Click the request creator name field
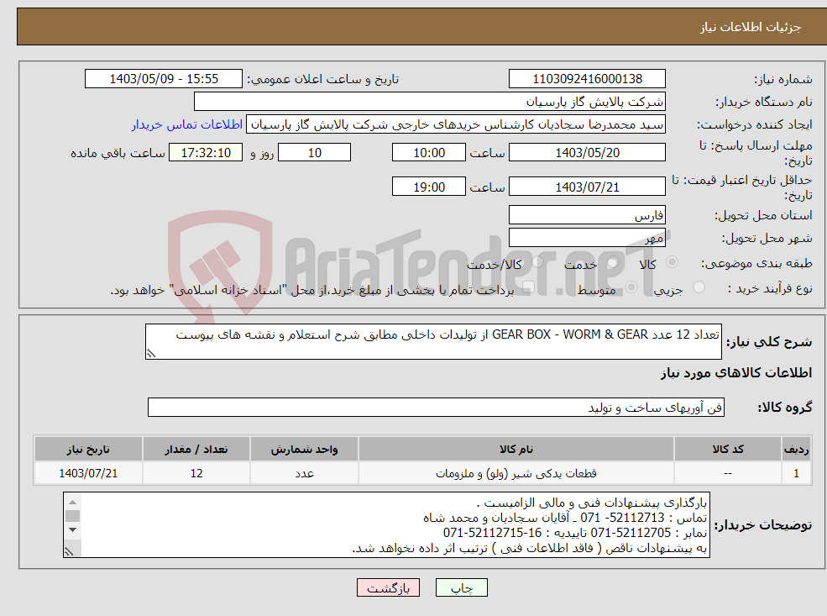827x616 pixels. tap(456, 124)
